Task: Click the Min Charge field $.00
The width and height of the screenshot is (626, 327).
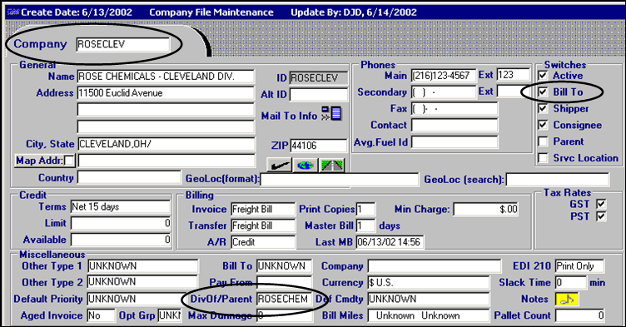Action: click(486, 209)
